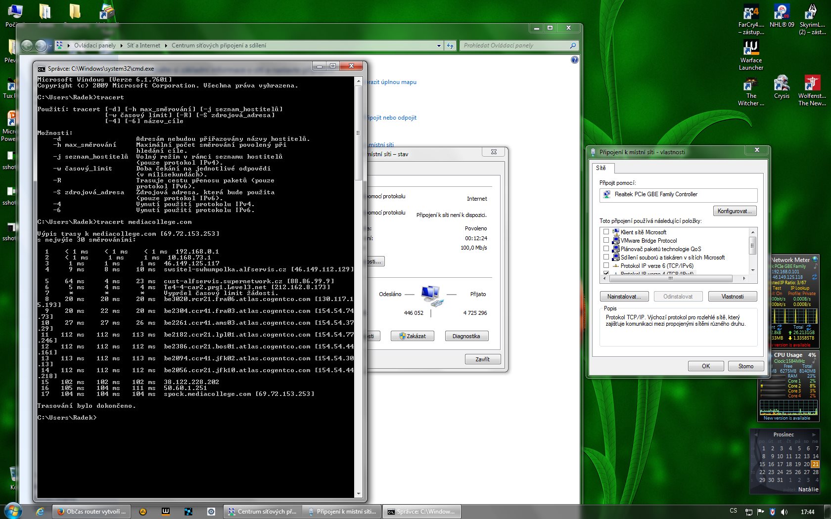
Task: Click the Windows Start orb
Action: click(x=12, y=511)
